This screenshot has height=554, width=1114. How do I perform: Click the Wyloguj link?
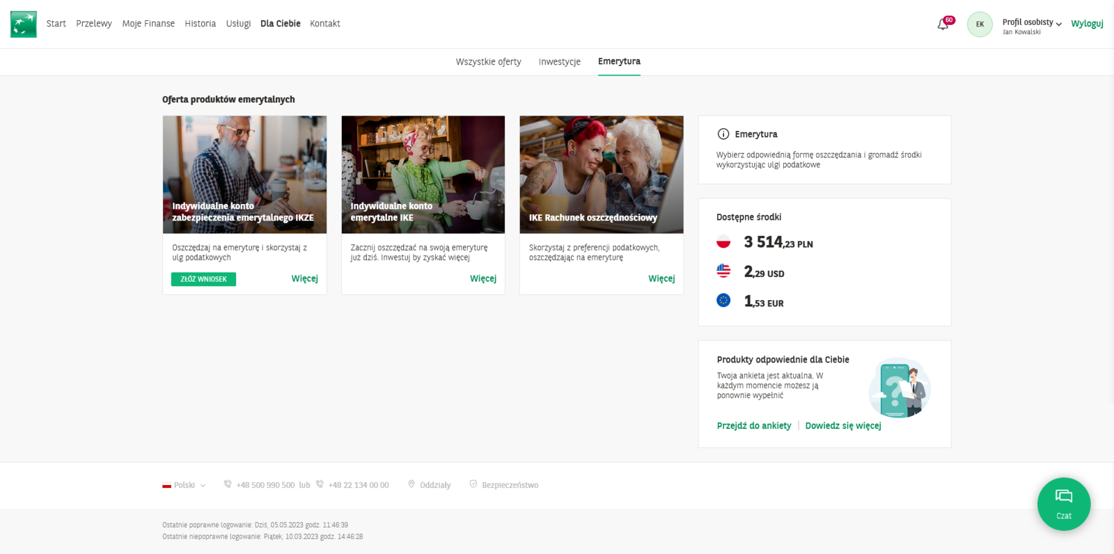point(1087,24)
